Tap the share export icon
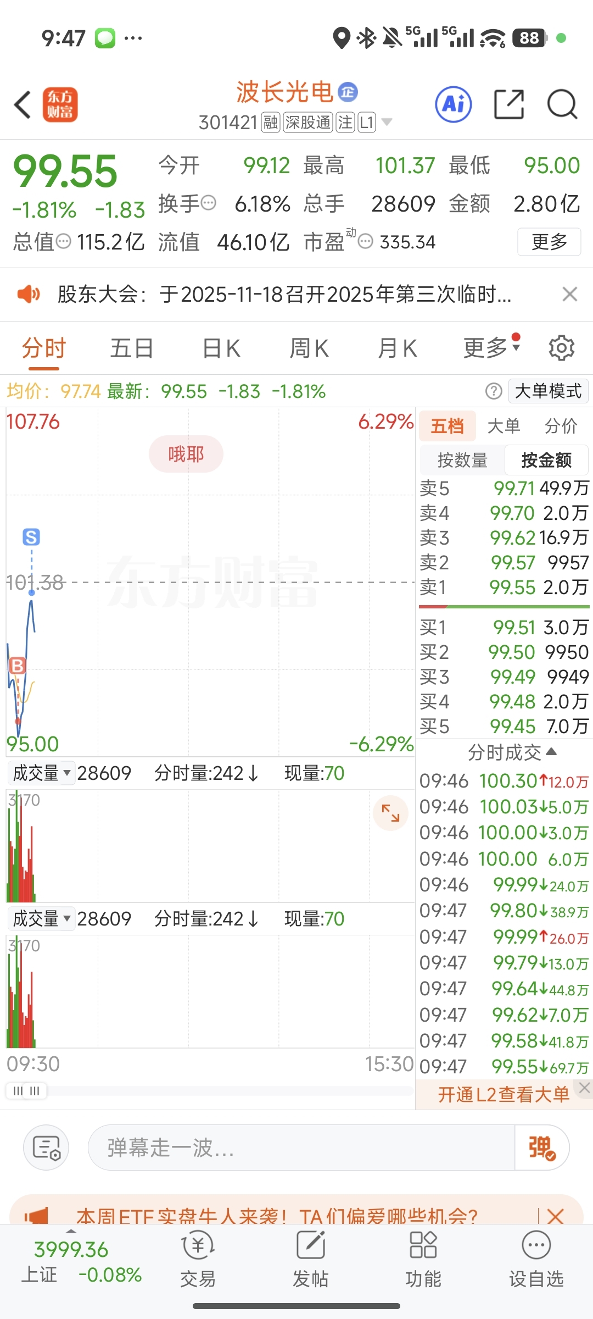 [x=509, y=104]
